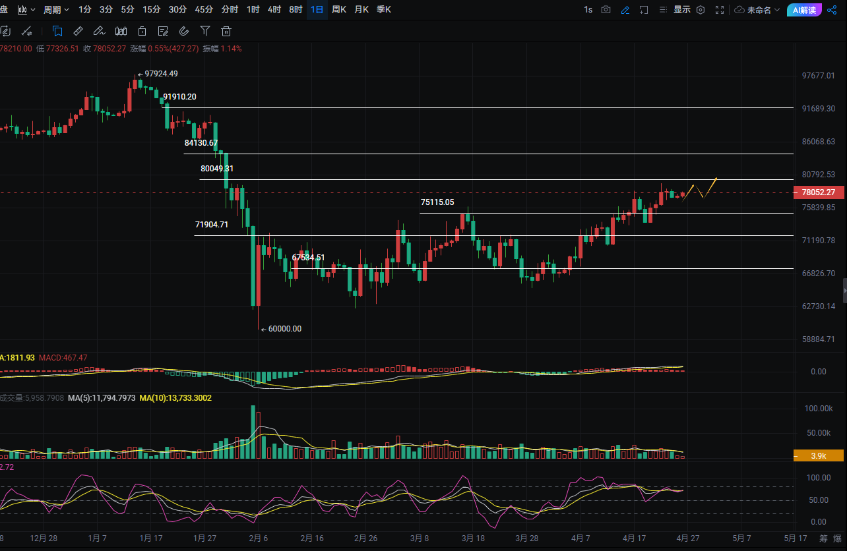Toggle the blue pencil drawing mode icon
This screenshot has width=847, height=551.
625,10
